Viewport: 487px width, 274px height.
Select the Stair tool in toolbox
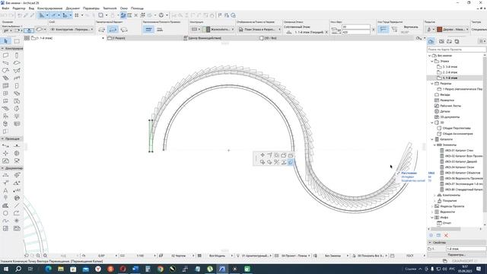5,78
